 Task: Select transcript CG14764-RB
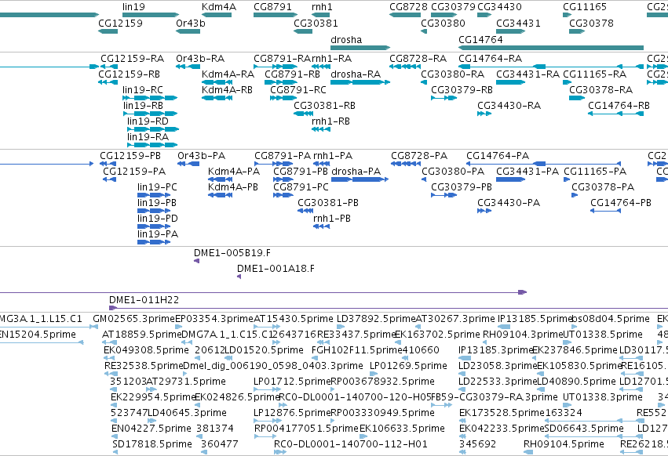click(x=615, y=114)
